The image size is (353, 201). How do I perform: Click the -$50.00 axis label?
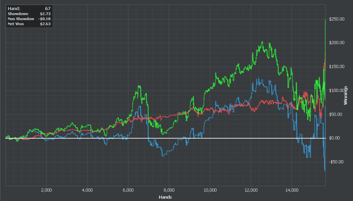[336, 162]
